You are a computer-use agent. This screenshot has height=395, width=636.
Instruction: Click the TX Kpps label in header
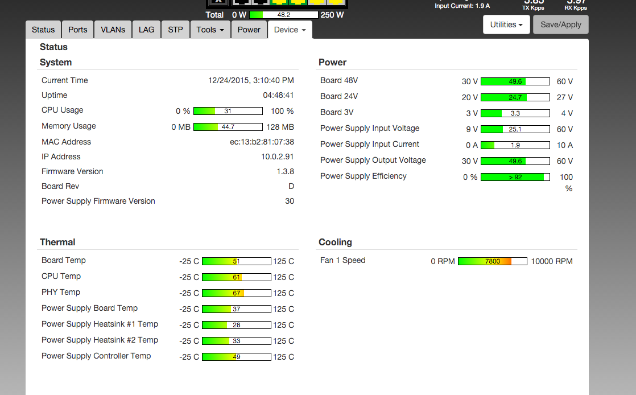[533, 8]
